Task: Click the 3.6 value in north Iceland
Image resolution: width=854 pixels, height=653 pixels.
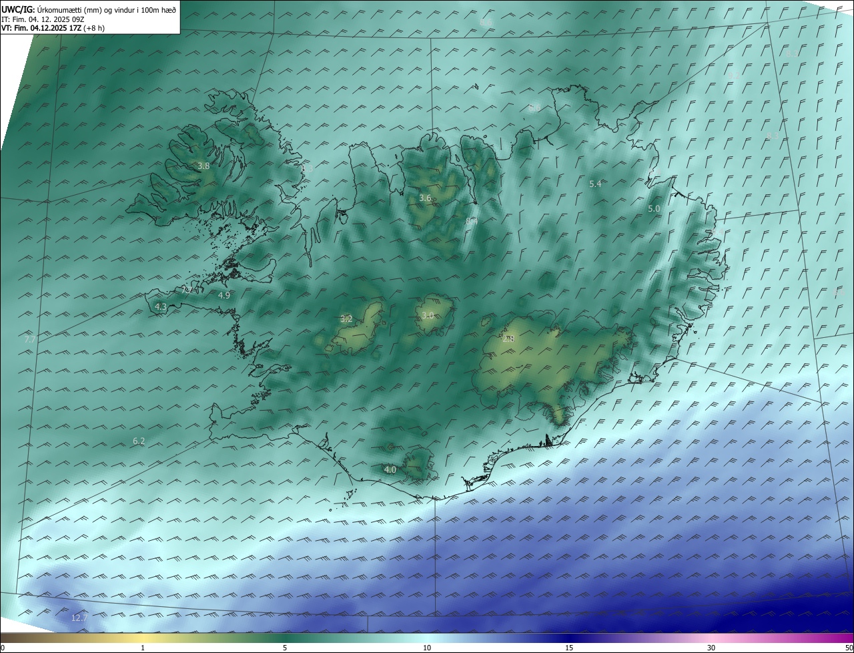Action: point(425,198)
